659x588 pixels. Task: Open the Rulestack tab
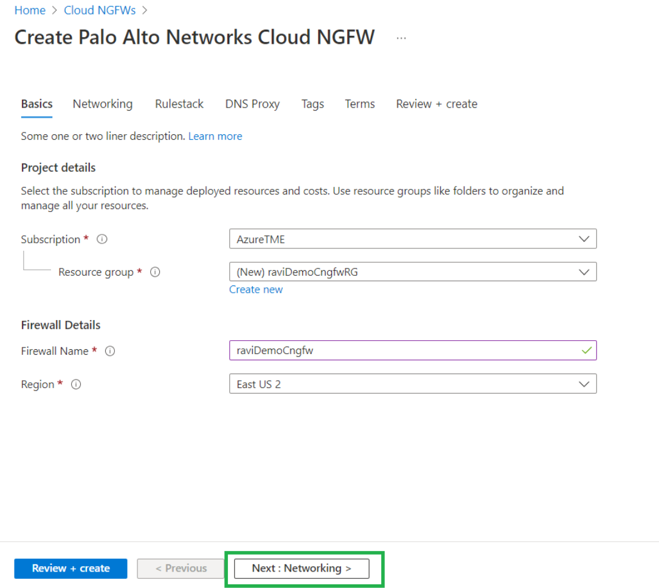click(179, 104)
